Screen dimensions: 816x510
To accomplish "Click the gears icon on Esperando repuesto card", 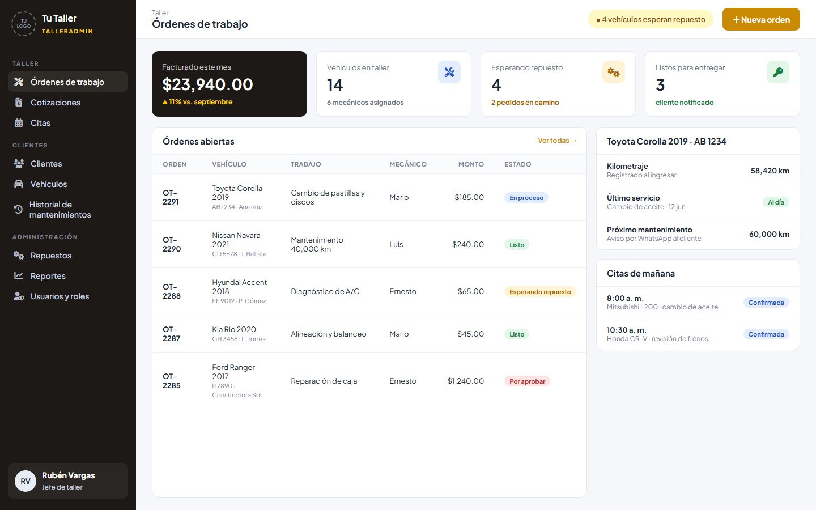I will tap(614, 72).
